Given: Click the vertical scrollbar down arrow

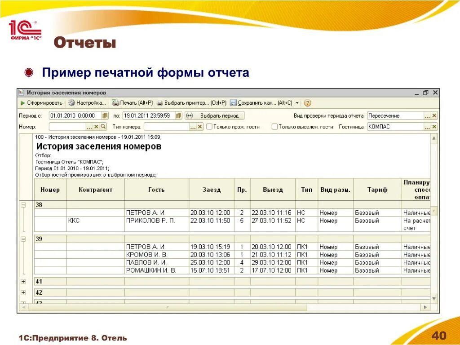Looking at the screenshot, I should click(x=434, y=299).
